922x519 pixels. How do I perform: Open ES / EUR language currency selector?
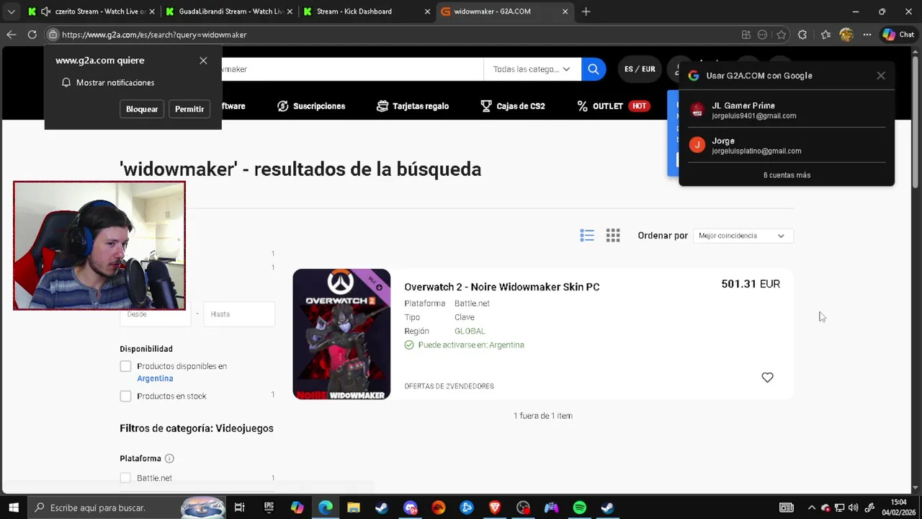point(640,69)
